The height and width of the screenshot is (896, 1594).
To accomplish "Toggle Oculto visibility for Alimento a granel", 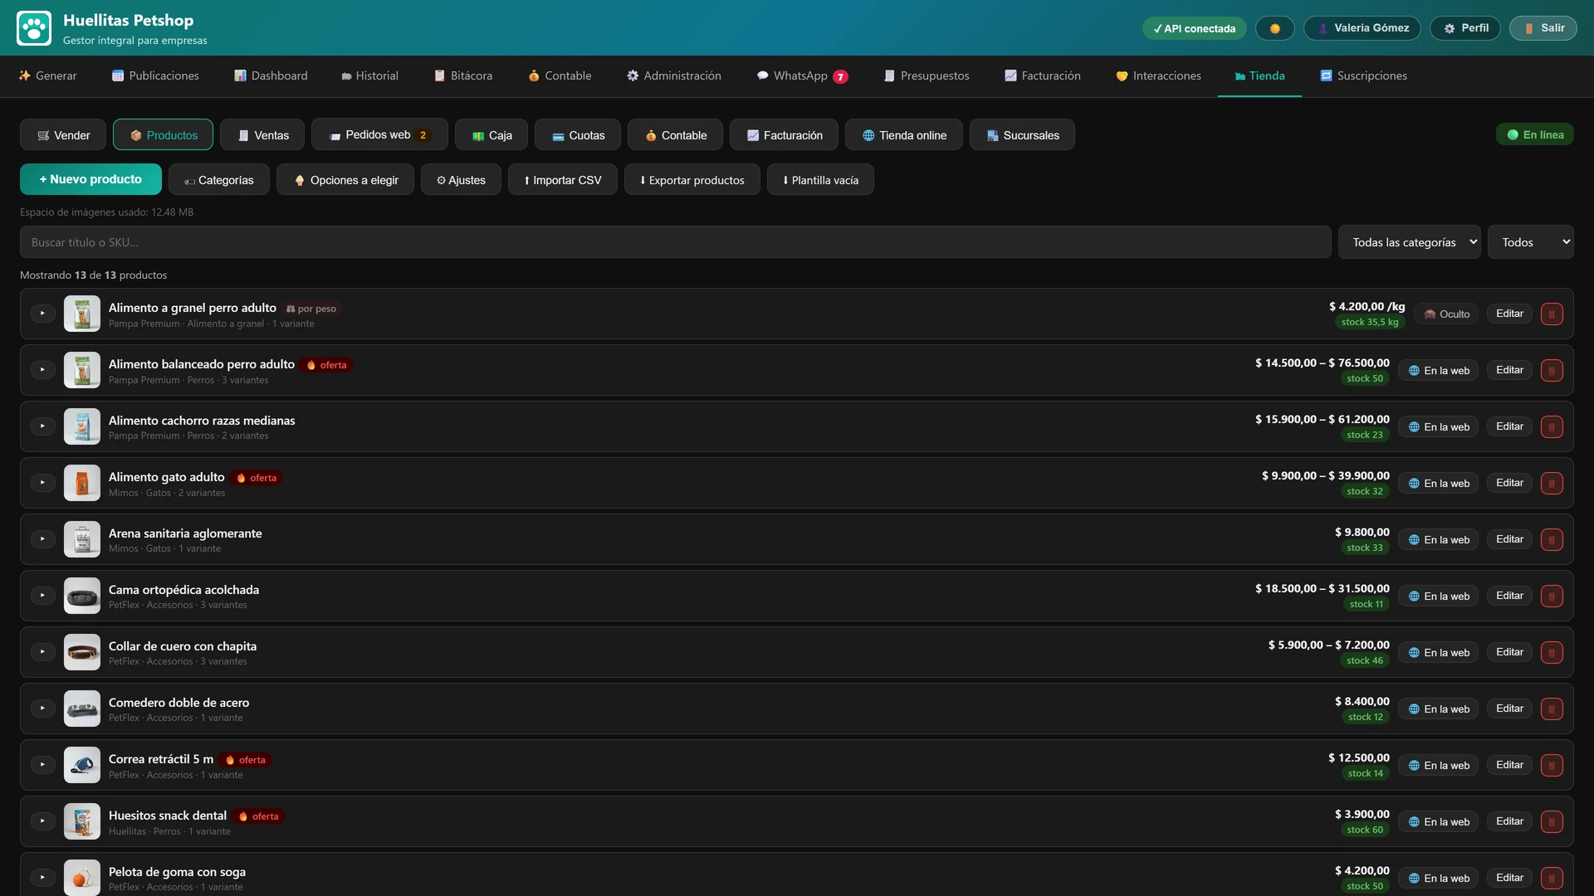I will pyautogui.click(x=1446, y=314).
